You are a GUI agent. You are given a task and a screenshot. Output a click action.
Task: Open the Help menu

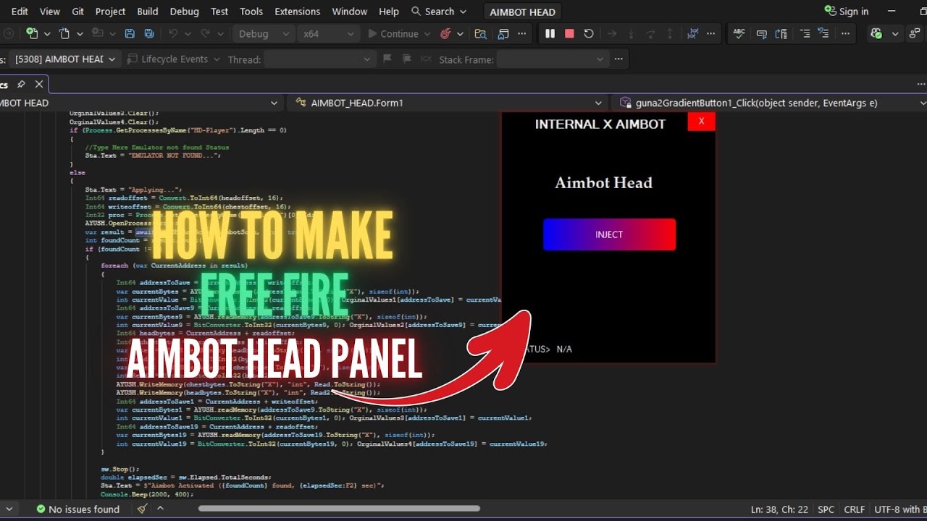coord(389,12)
